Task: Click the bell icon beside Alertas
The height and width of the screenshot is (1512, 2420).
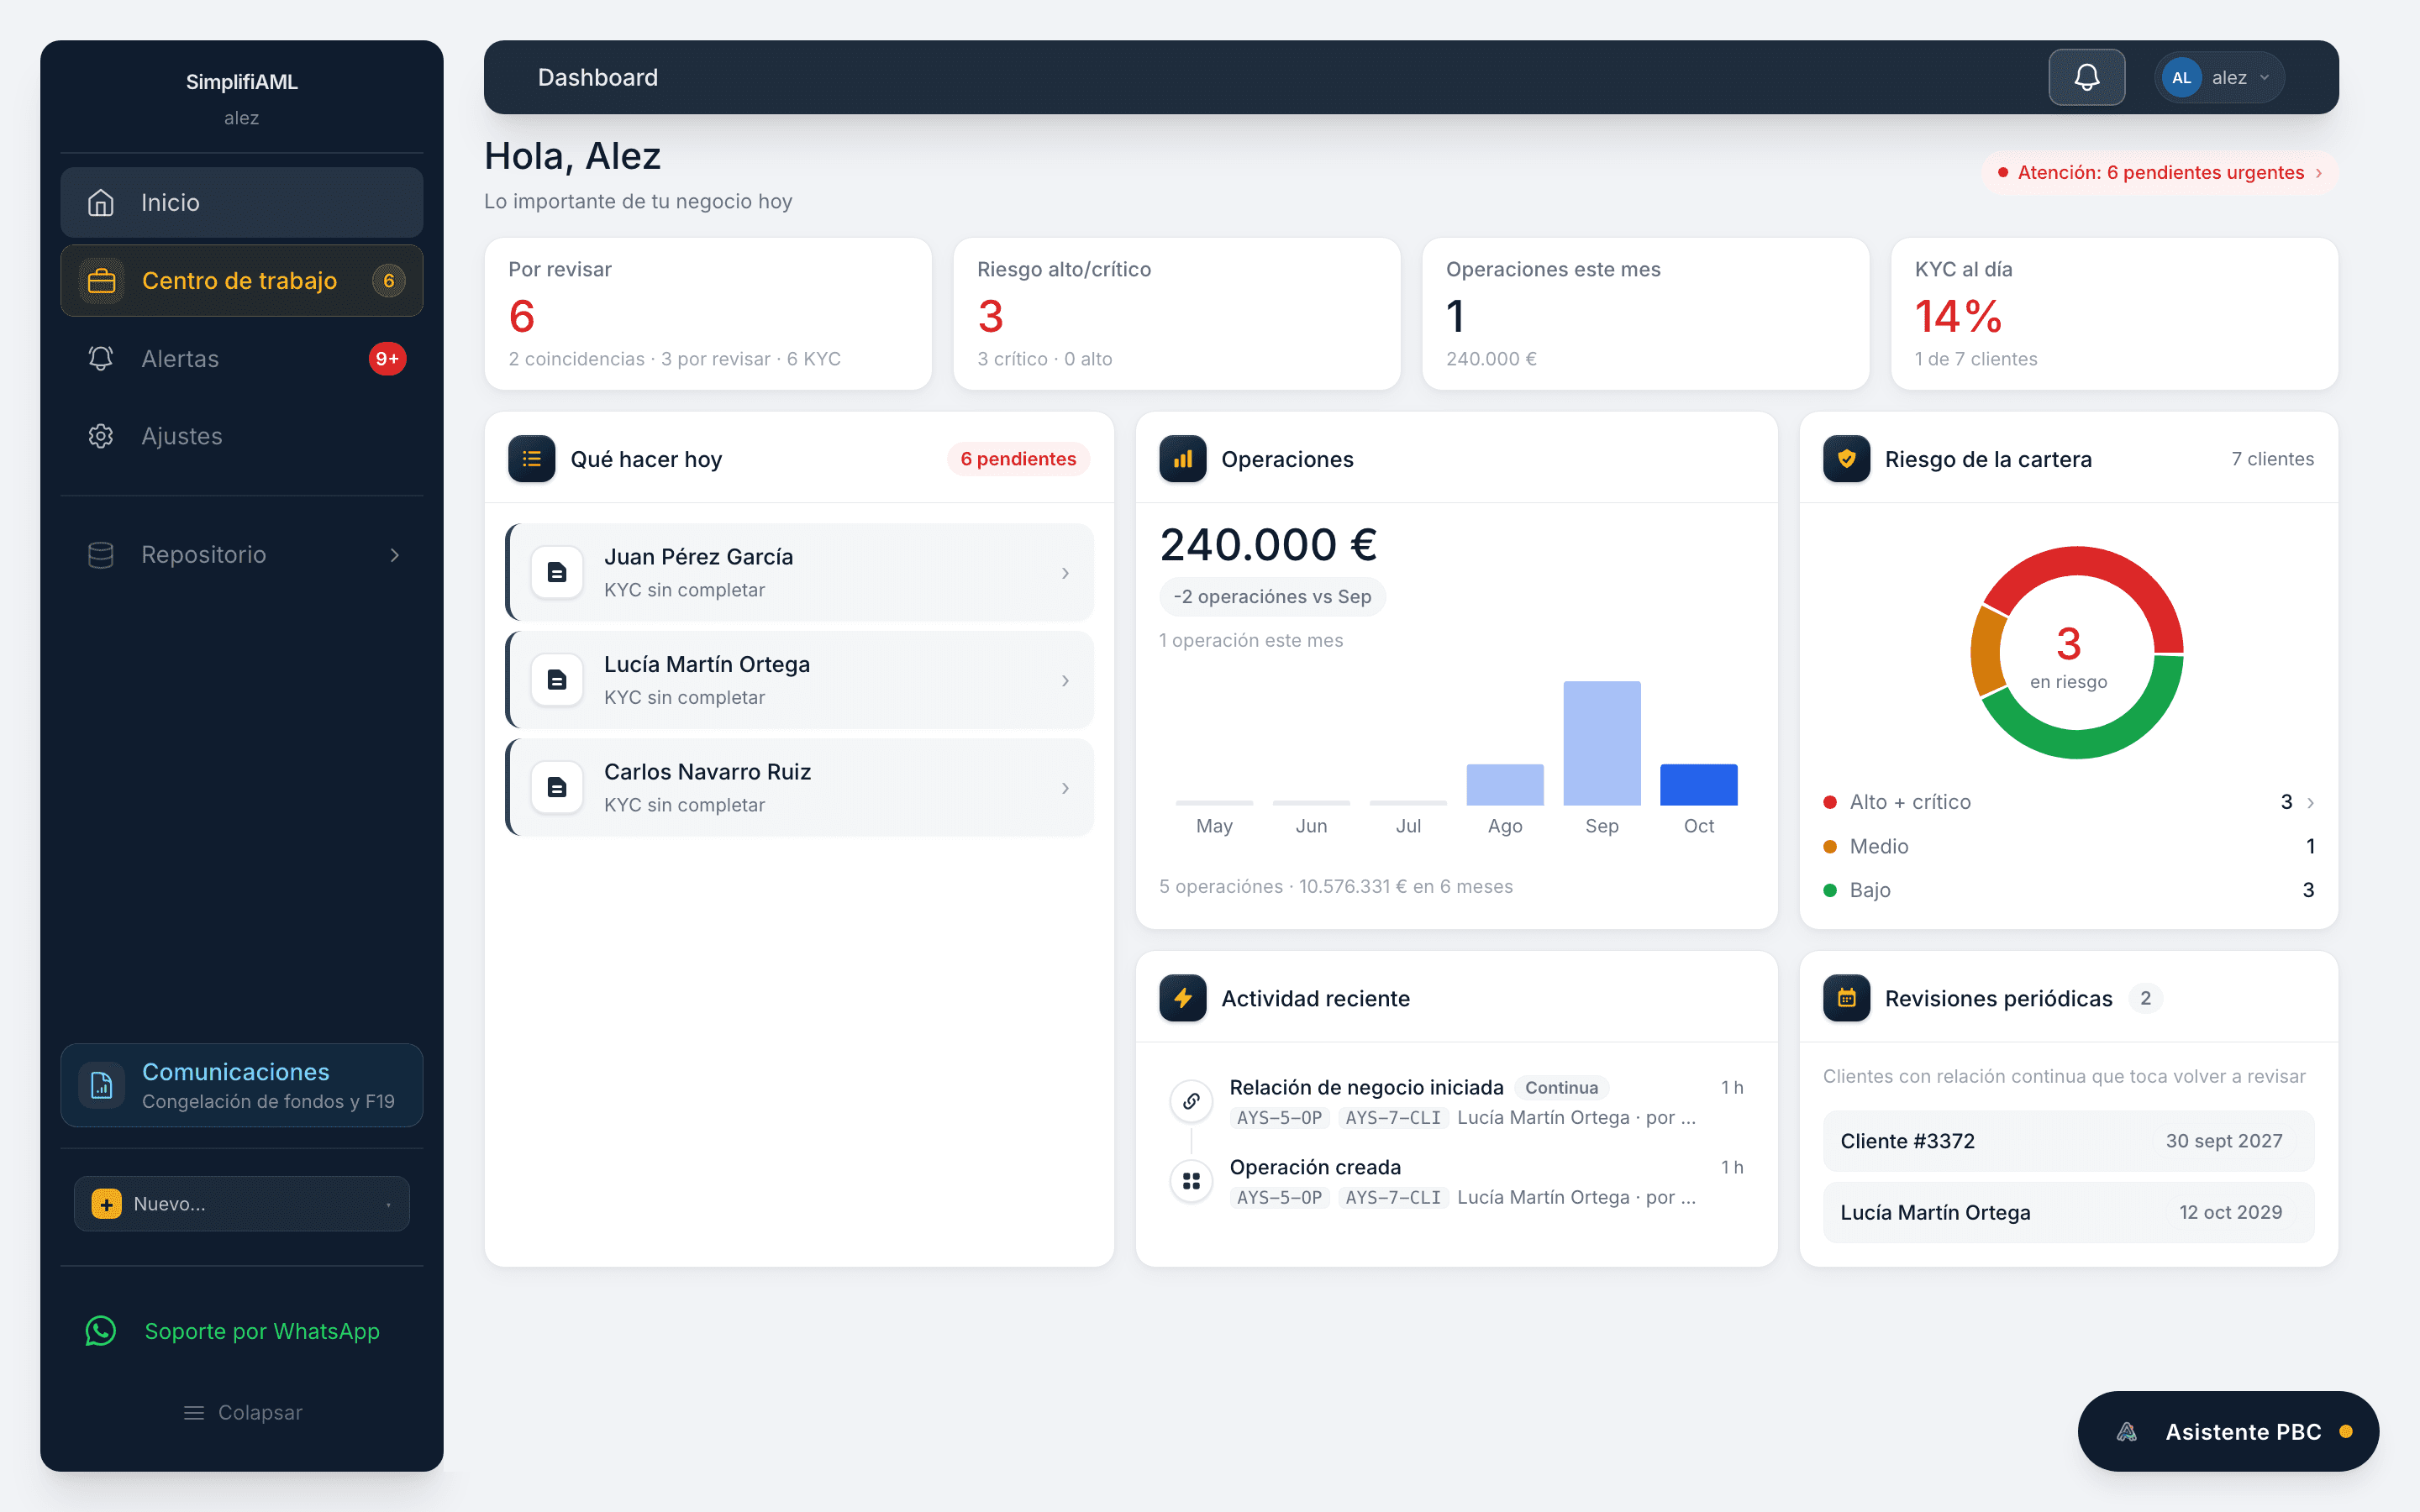Action: 101,358
